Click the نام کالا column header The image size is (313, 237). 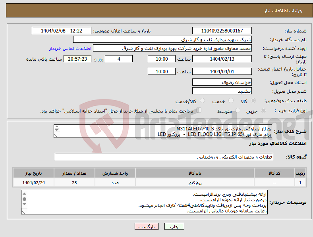click(195, 173)
